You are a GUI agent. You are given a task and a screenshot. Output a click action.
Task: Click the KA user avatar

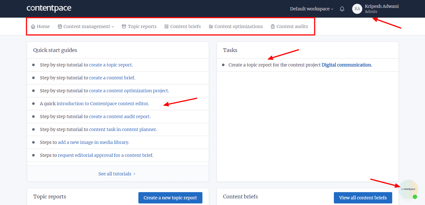tap(357, 9)
